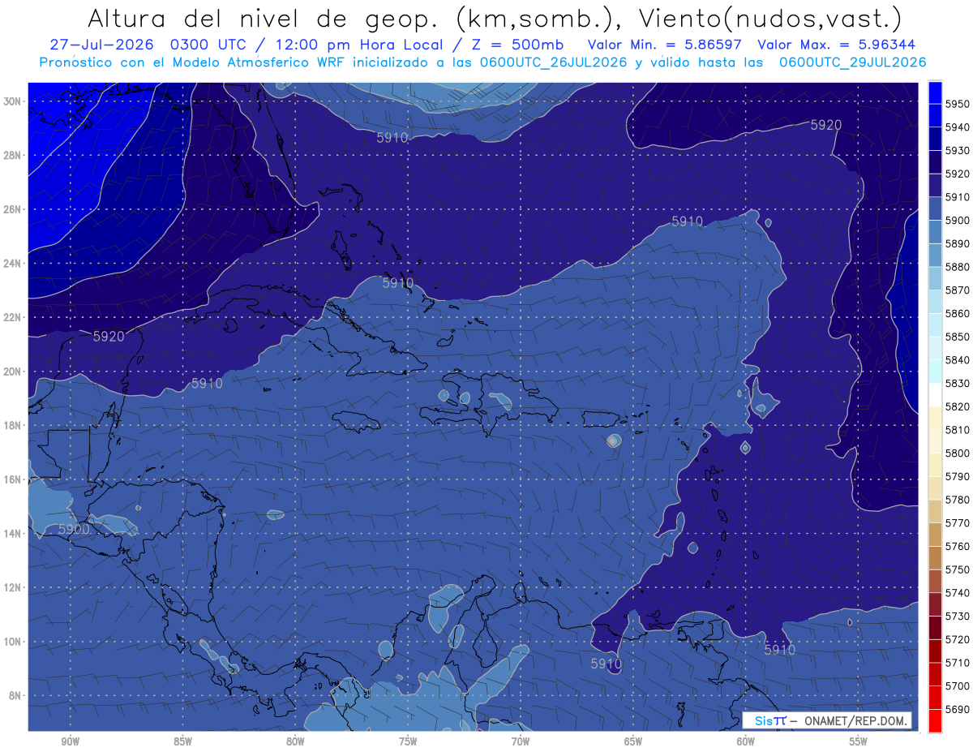Click the "80W" longitude axis label
973x752 pixels.
tap(295, 741)
